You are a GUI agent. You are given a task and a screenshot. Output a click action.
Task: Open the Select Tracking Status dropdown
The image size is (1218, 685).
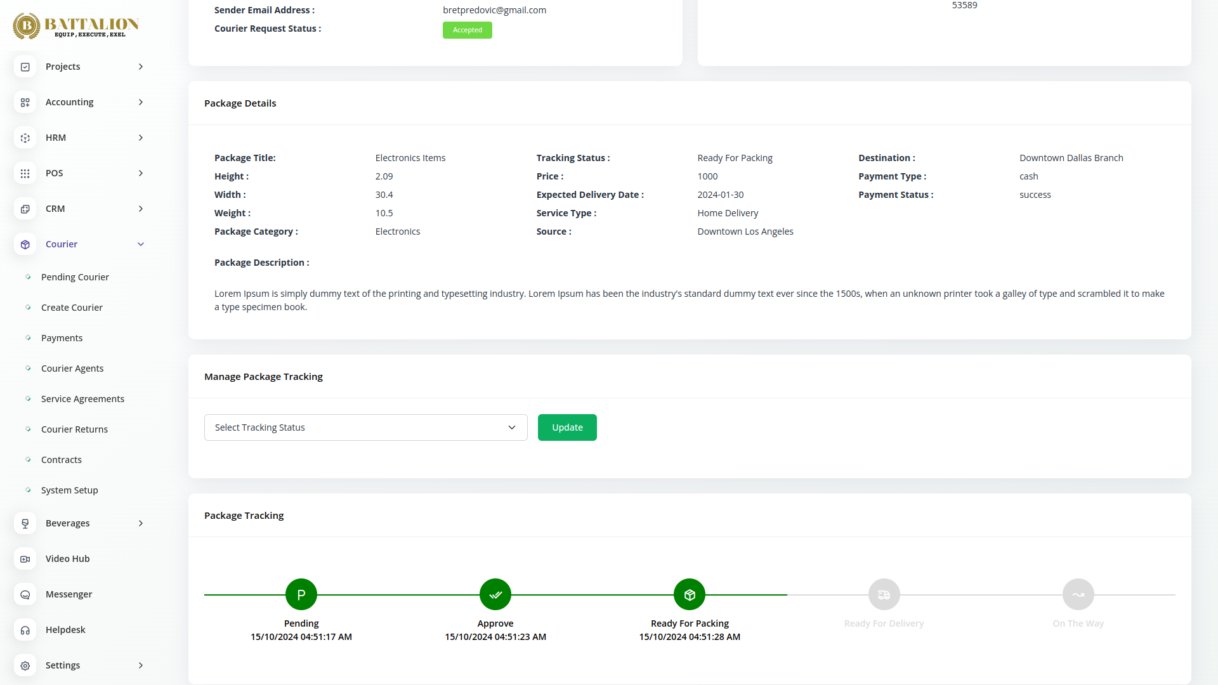[365, 427]
